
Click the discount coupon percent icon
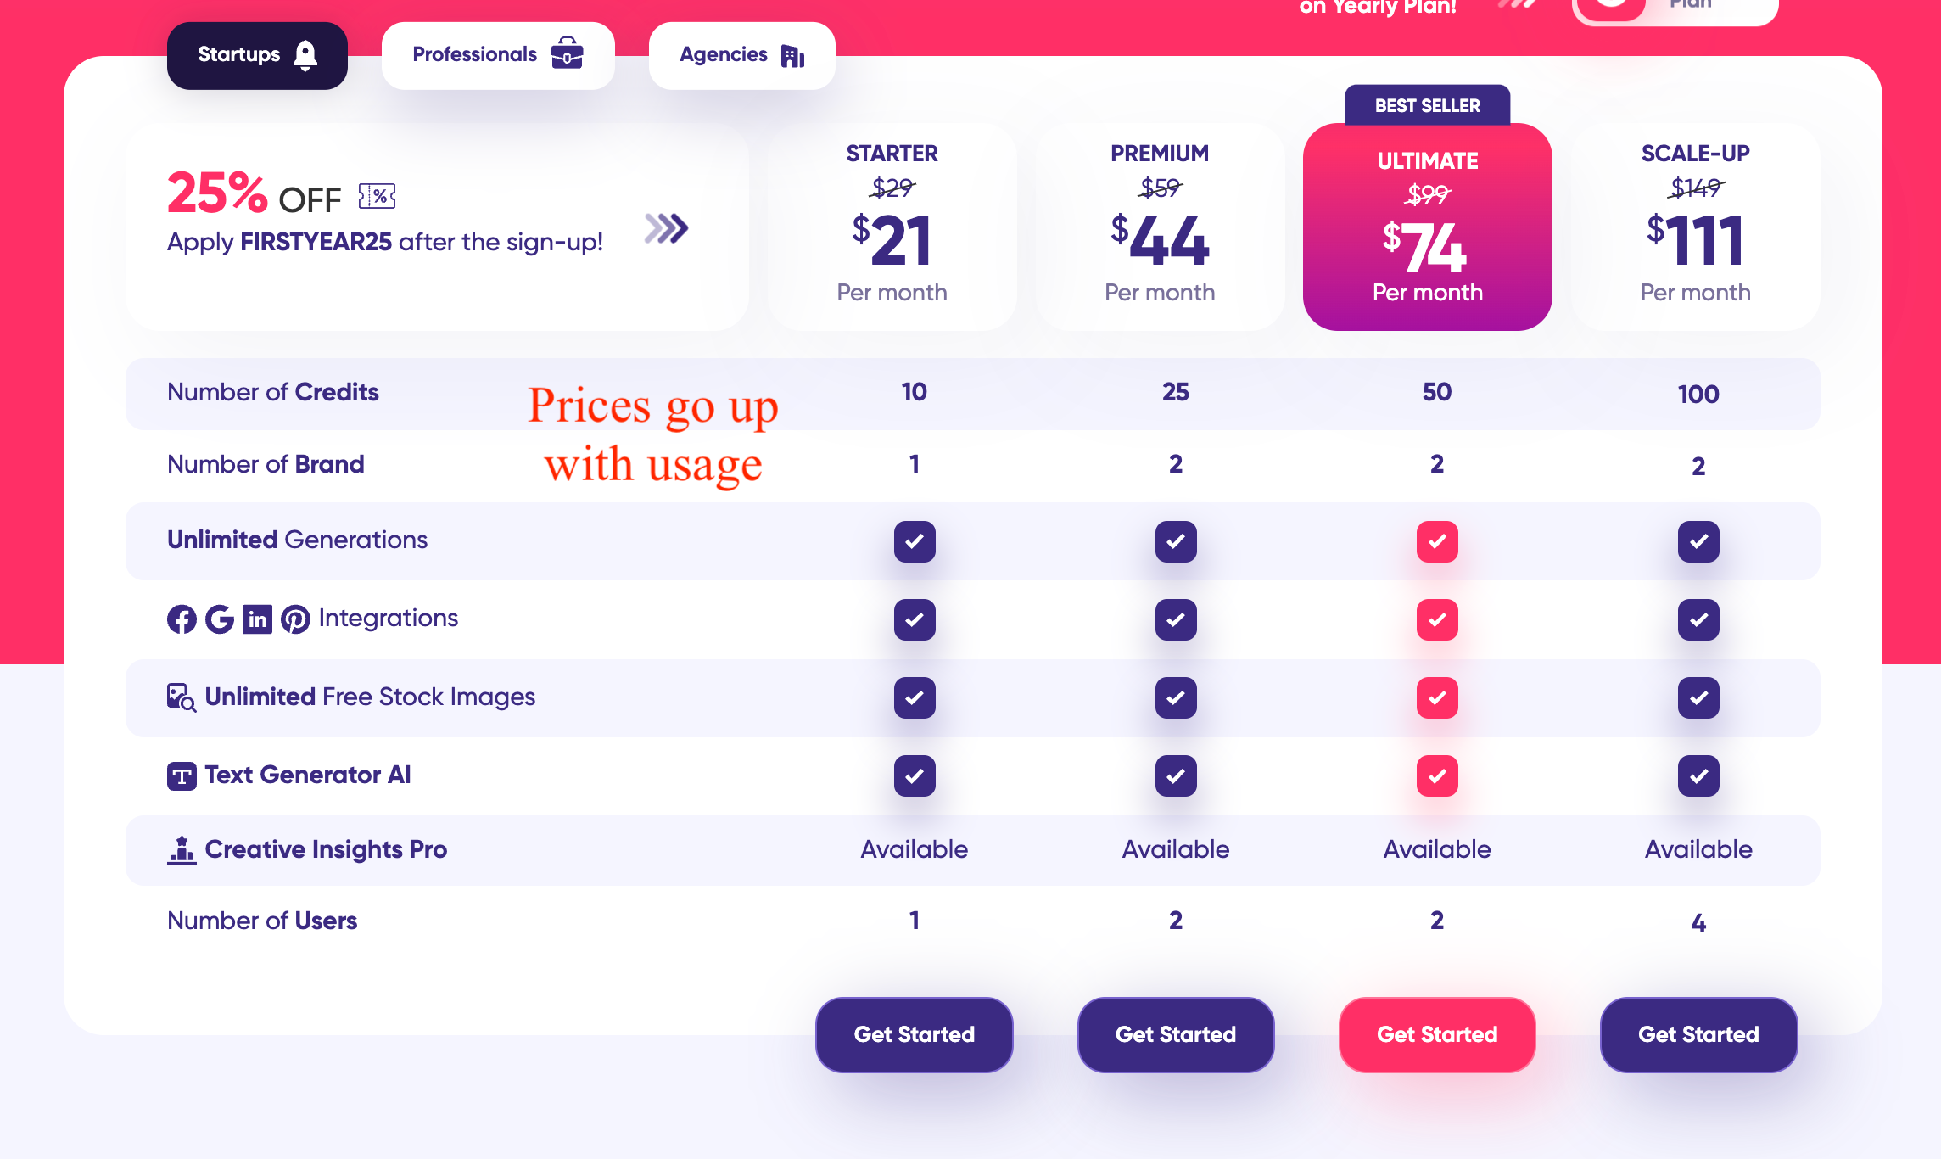point(378,197)
